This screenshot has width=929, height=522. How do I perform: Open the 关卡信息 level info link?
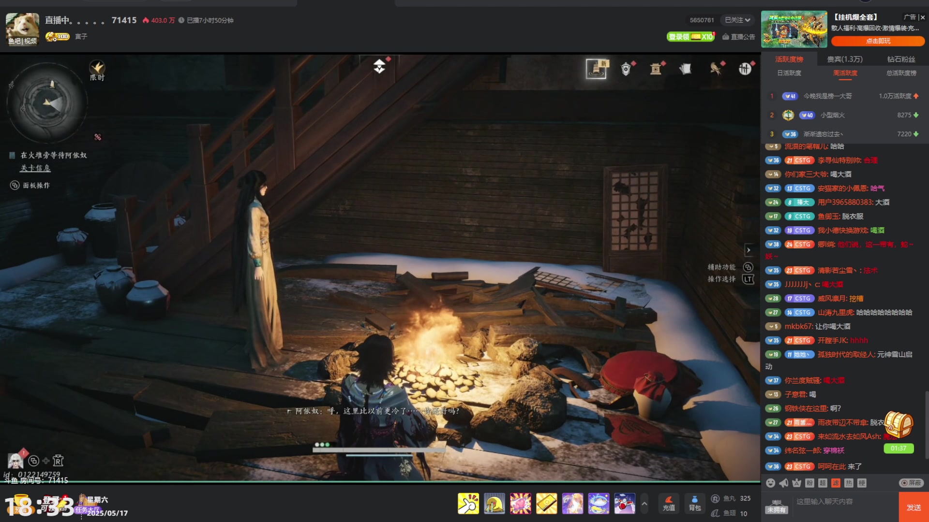click(35, 168)
